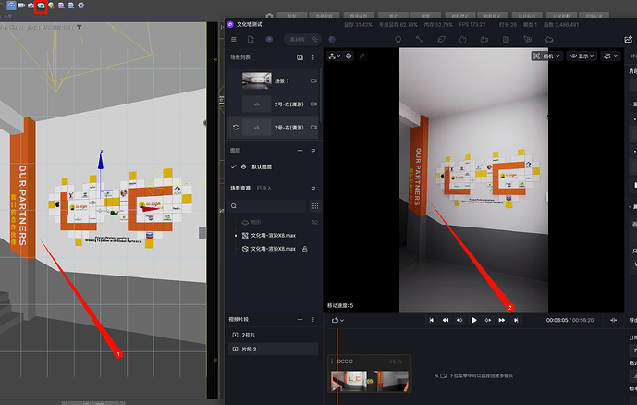Open the 相机 dropdown
Screen dimensions: 637x405
tap(546, 56)
